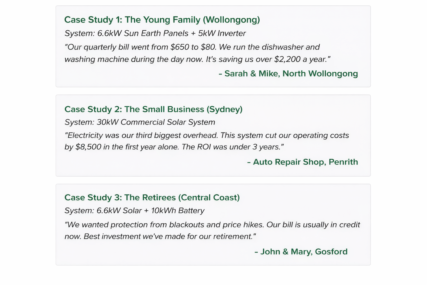Click the Sarah & Mike, North Wollongong attribution

click(288, 73)
